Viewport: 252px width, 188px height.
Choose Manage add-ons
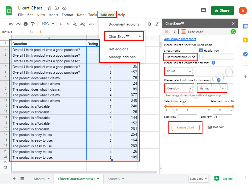pos(122,57)
